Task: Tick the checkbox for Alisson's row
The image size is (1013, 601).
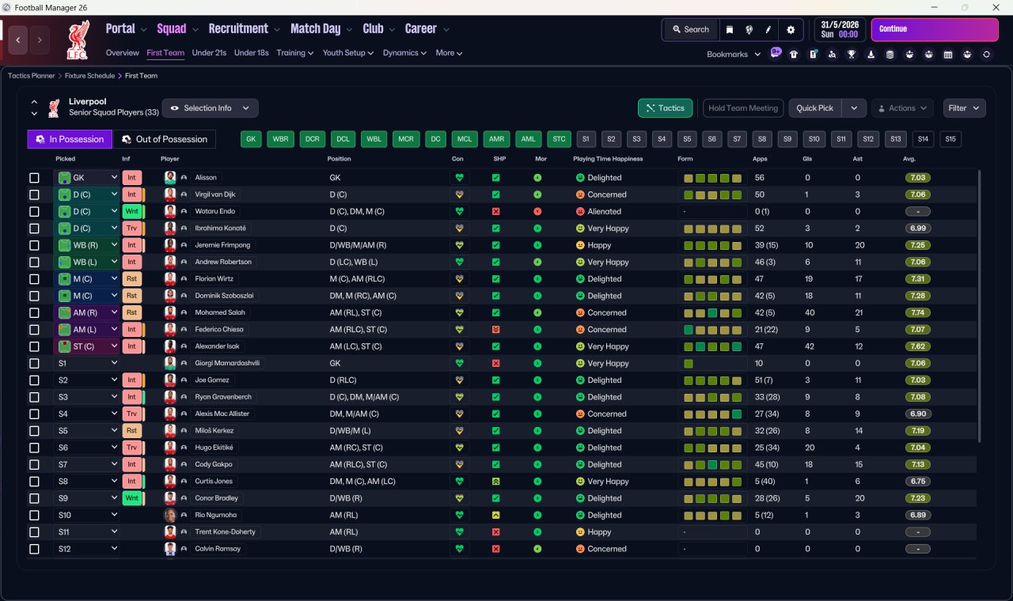Action: tap(34, 178)
